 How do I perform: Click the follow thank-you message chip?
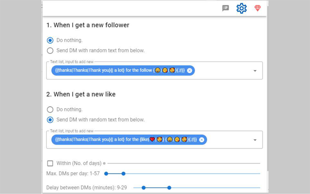pos(123,70)
